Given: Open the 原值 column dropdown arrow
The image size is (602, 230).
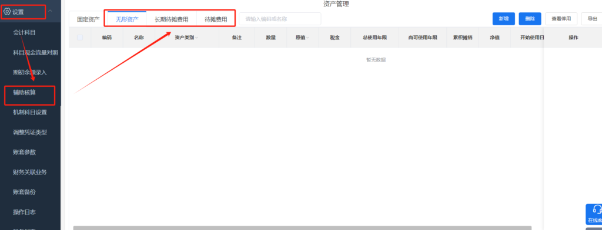Looking at the screenshot, I should click(307, 38).
